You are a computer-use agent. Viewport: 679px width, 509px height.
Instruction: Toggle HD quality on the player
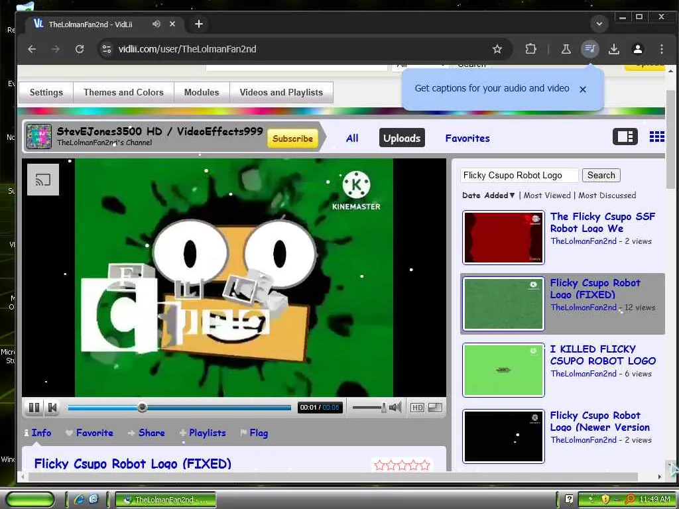pyautogui.click(x=417, y=408)
